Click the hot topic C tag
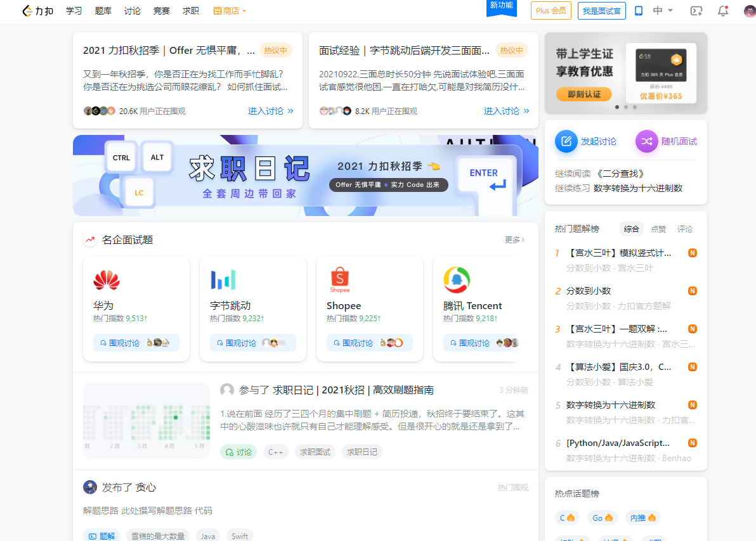Image resolution: width=756 pixels, height=541 pixels. click(x=567, y=518)
